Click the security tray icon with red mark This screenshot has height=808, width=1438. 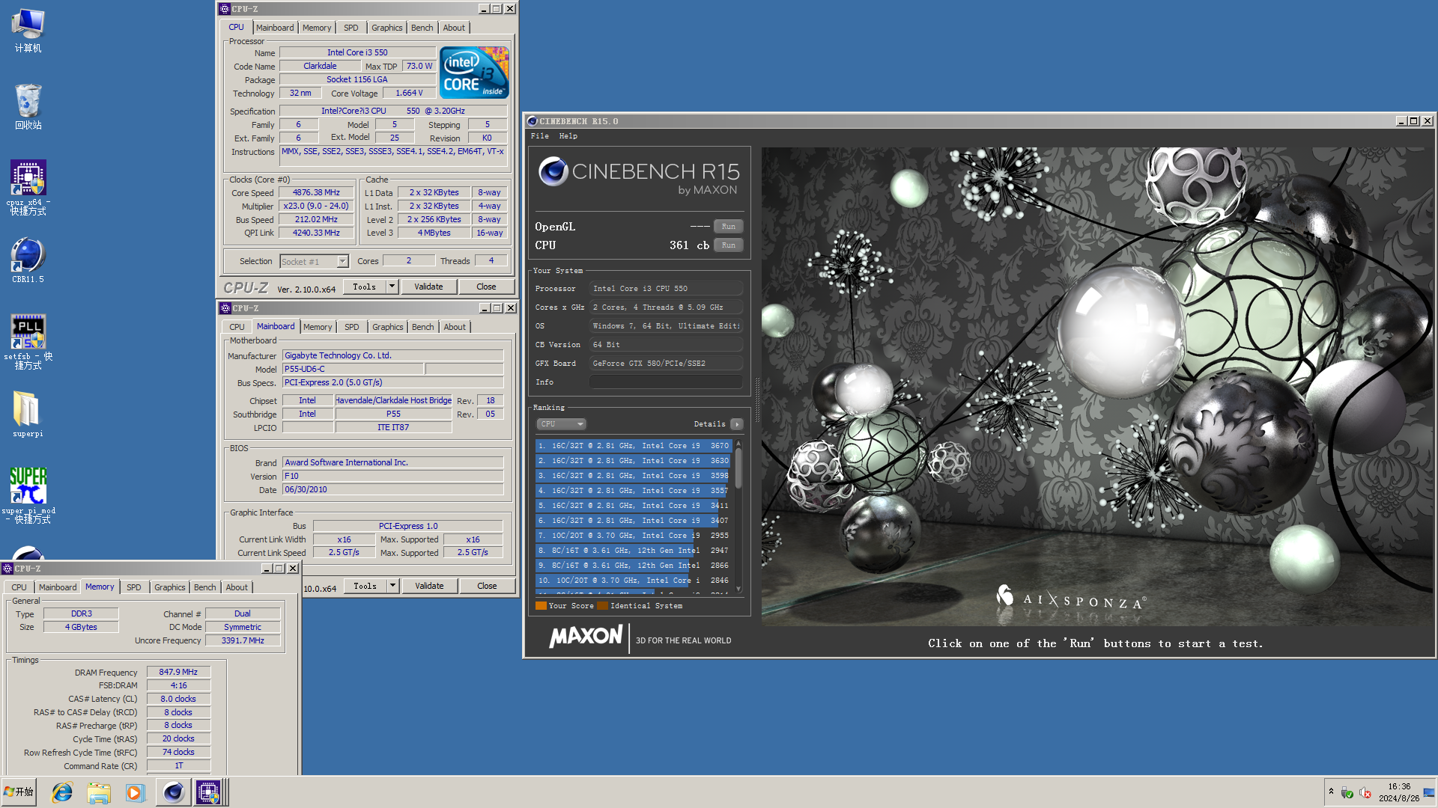1365,792
